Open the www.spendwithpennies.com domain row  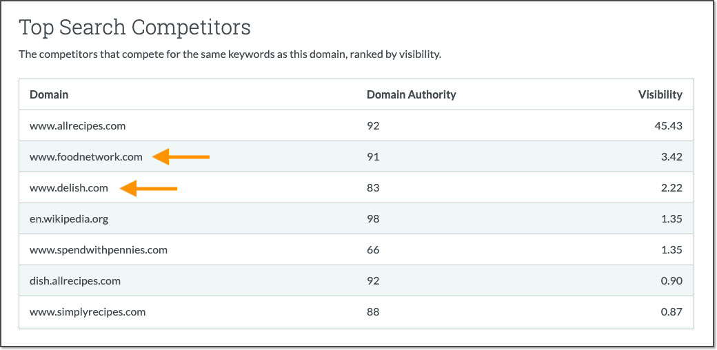coord(98,250)
